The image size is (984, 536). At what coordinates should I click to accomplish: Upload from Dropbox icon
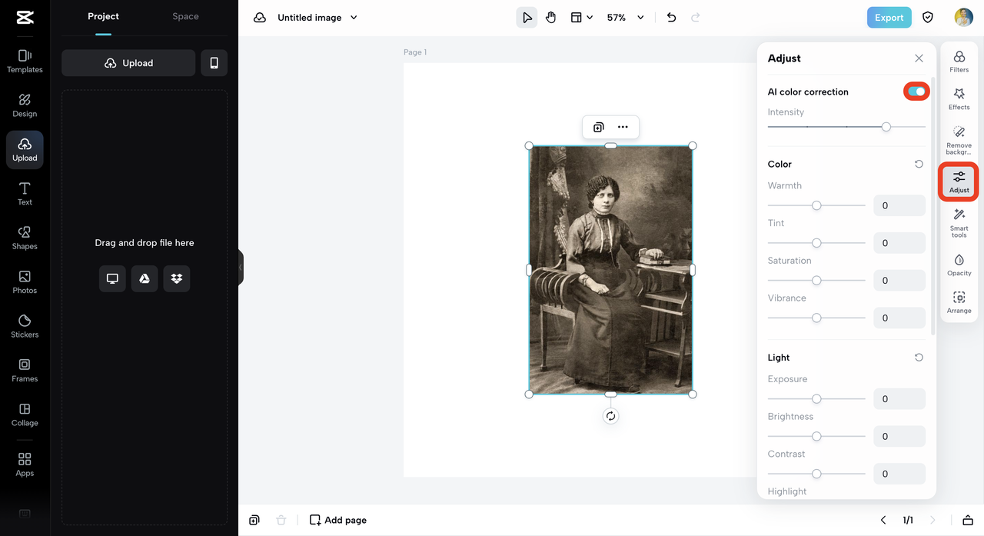pyautogui.click(x=177, y=278)
